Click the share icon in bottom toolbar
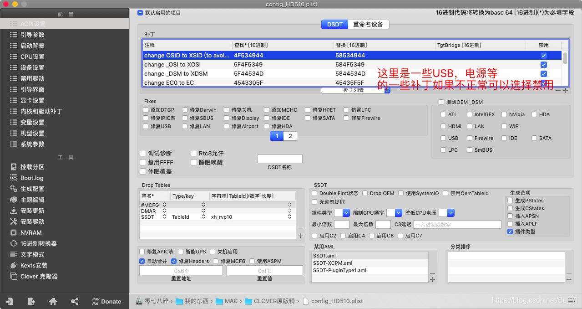Image resolution: width=582 pixels, height=309 pixels. (x=75, y=301)
